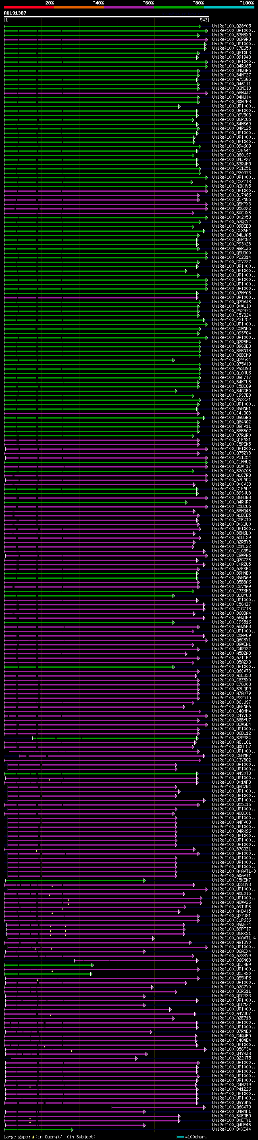Click the red ~20% identity color segment

(29, 8)
